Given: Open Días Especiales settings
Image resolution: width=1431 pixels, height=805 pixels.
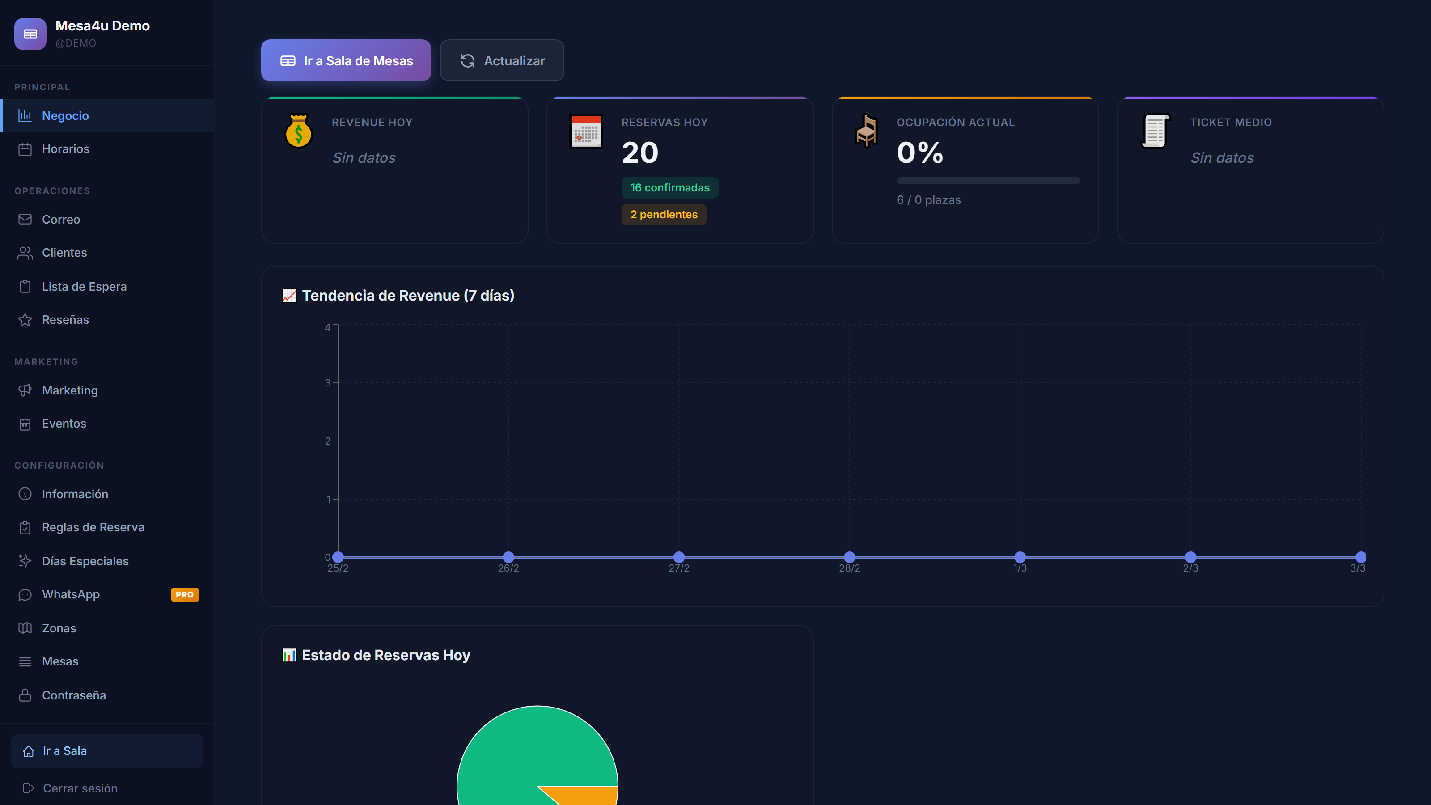Looking at the screenshot, I should pos(107,561).
